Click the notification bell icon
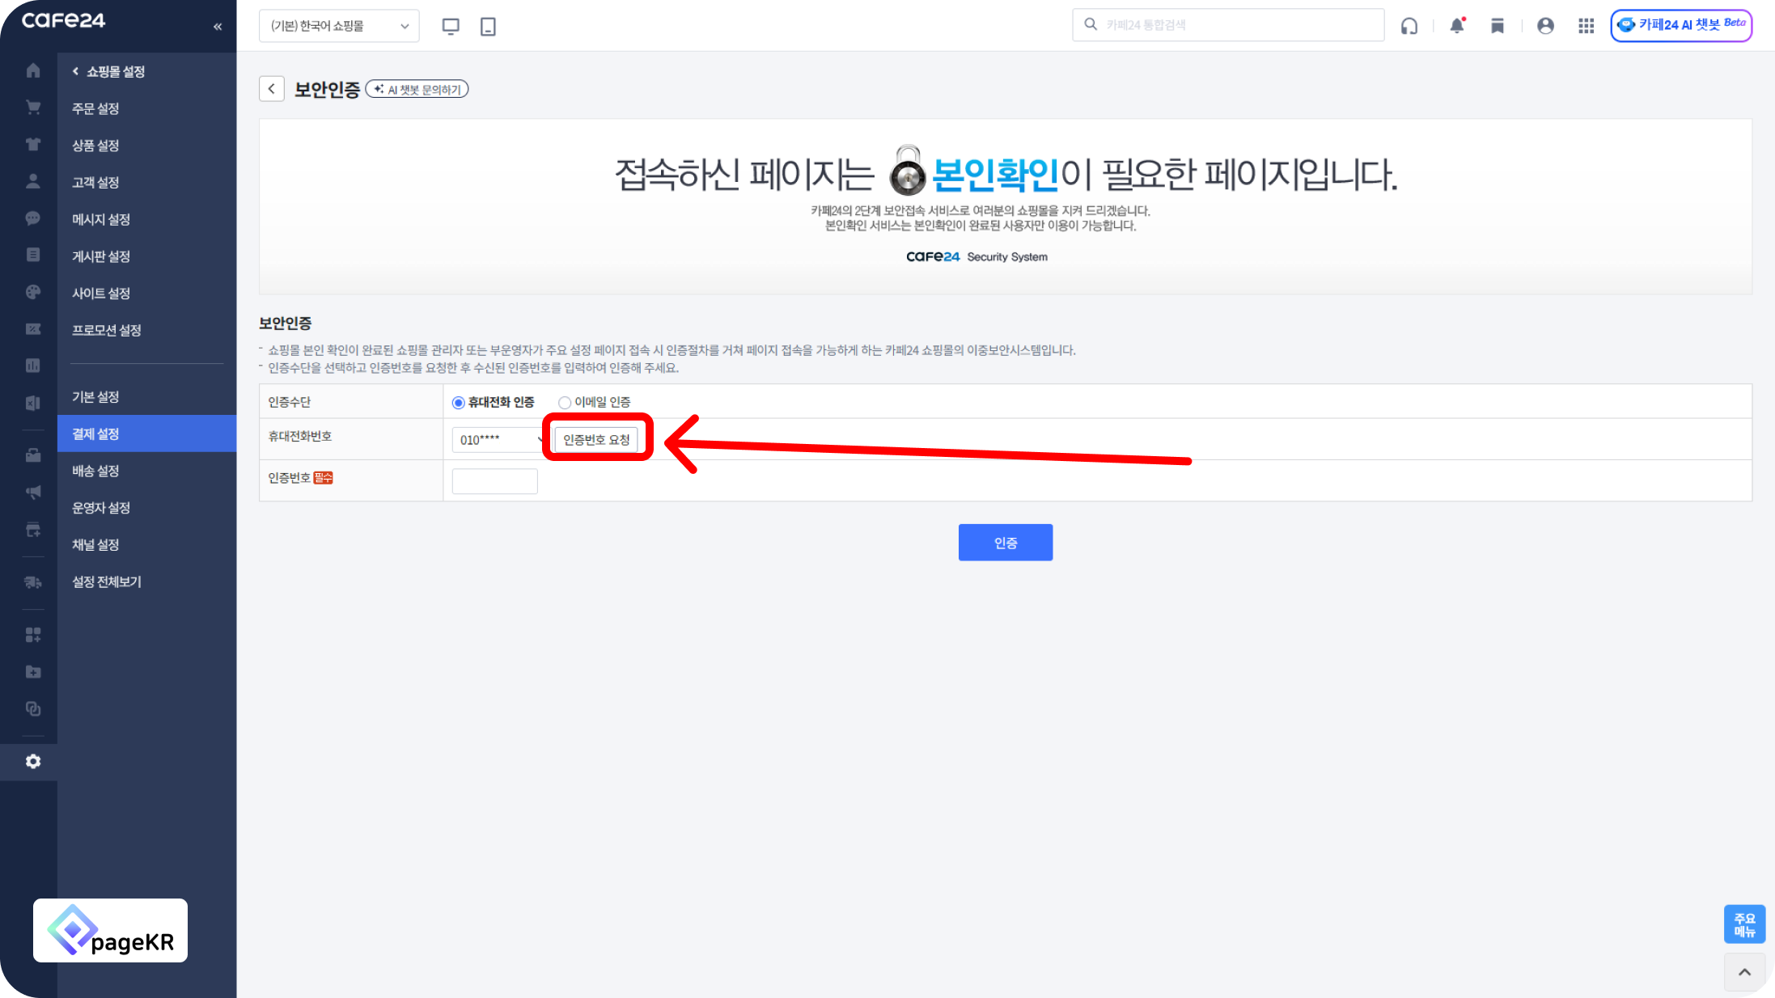Image resolution: width=1775 pixels, height=998 pixels. pyautogui.click(x=1457, y=26)
